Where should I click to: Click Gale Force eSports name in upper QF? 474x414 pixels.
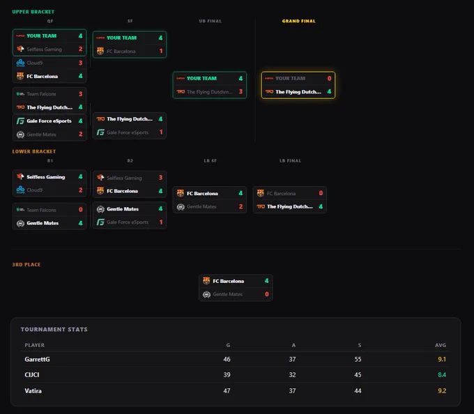(49, 121)
